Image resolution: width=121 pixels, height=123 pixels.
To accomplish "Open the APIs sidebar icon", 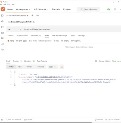I will click(2, 21).
